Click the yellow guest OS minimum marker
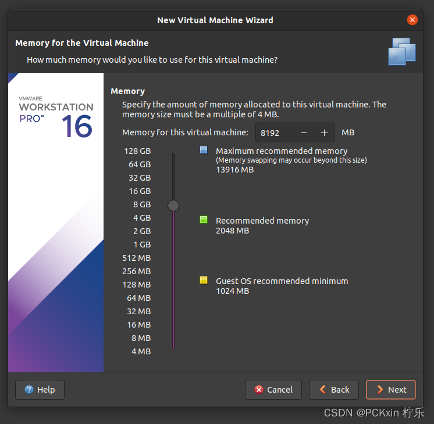Image resolution: width=434 pixels, height=424 pixels. pos(204,280)
